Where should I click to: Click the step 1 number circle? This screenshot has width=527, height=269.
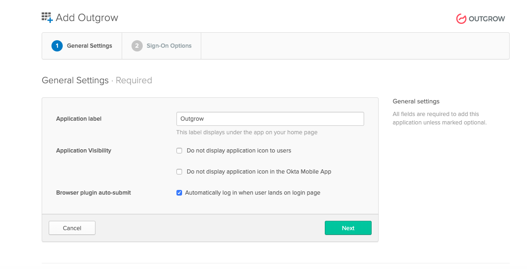point(57,46)
